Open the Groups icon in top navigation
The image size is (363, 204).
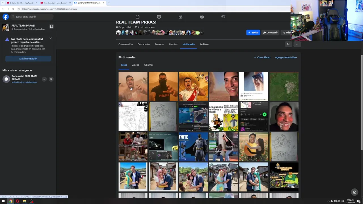tap(202, 17)
